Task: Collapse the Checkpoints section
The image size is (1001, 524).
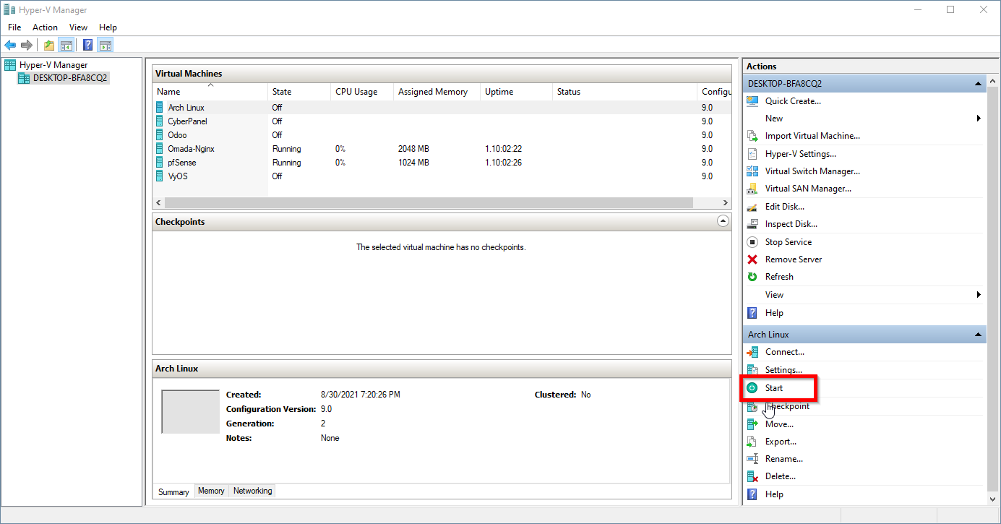Action: point(723,222)
